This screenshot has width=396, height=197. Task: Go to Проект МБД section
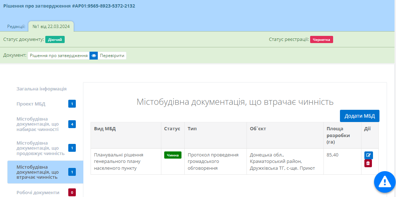point(31,104)
